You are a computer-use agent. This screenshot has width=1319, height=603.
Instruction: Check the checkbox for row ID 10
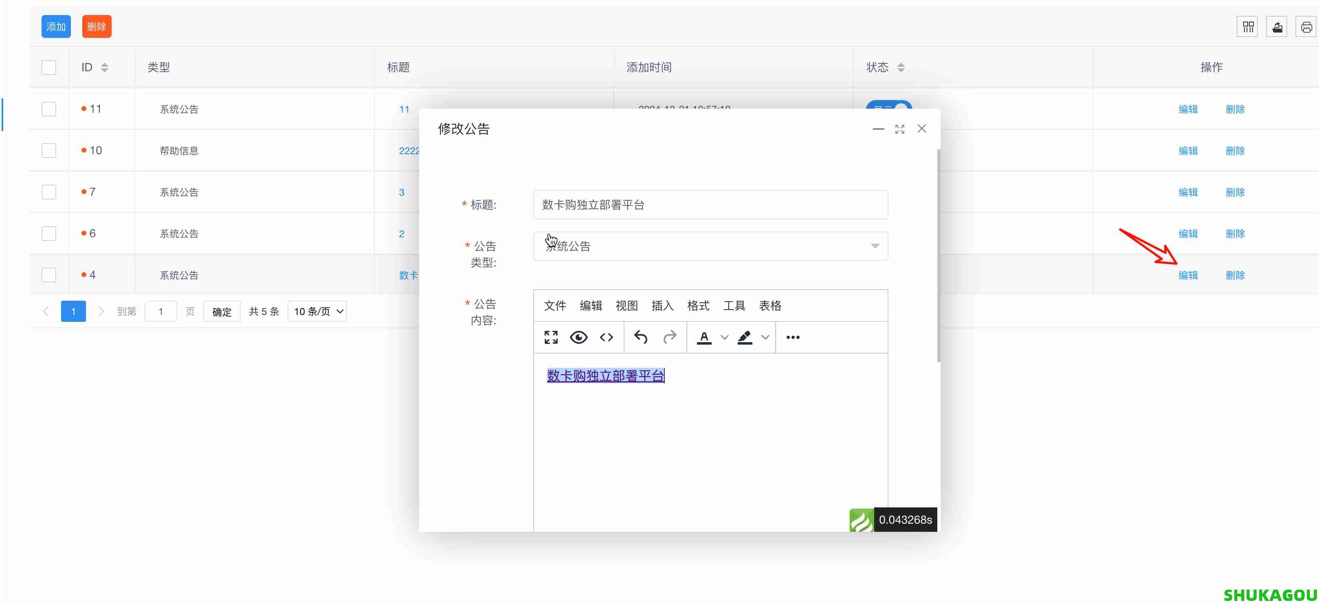pos(48,151)
